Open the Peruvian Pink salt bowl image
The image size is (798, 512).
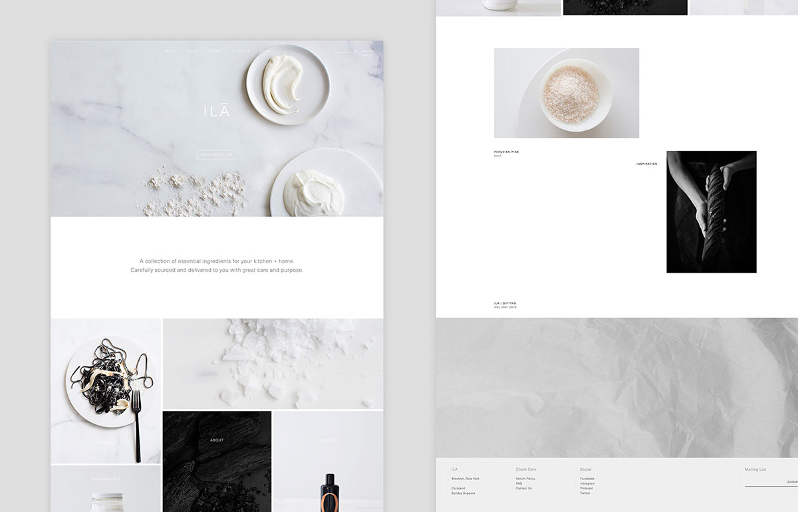click(567, 93)
